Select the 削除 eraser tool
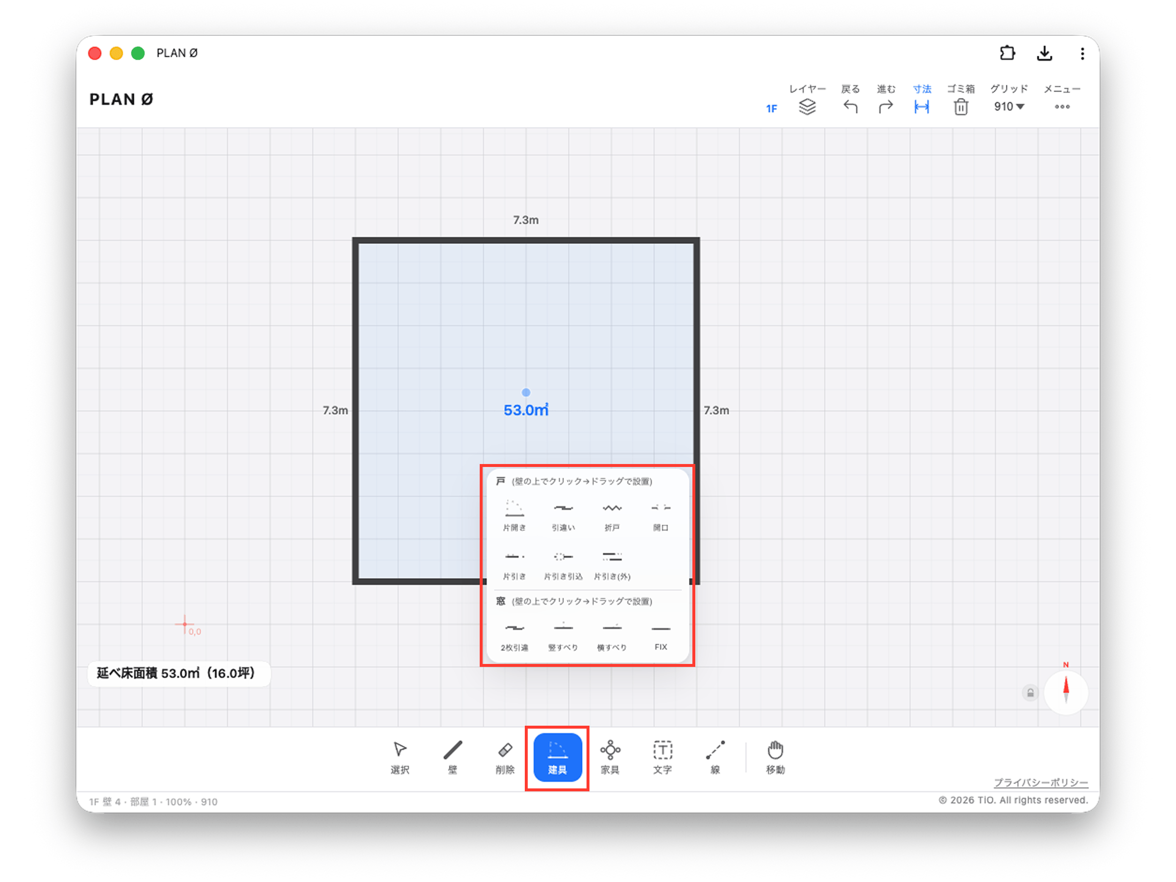Image resolution: width=1176 pixels, height=882 pixels. (505, 757)
